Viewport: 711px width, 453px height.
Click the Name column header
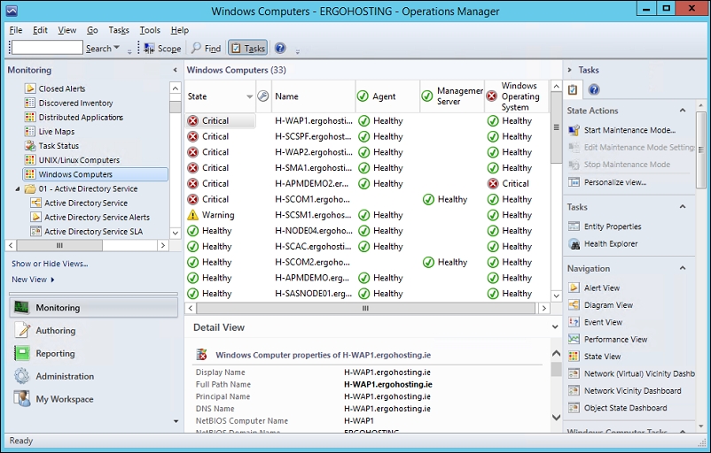click(313, 96)
